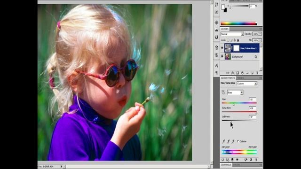
Task: Click the Layers Opacity value field
Action: pyautogui.click(x=255, y=34)
